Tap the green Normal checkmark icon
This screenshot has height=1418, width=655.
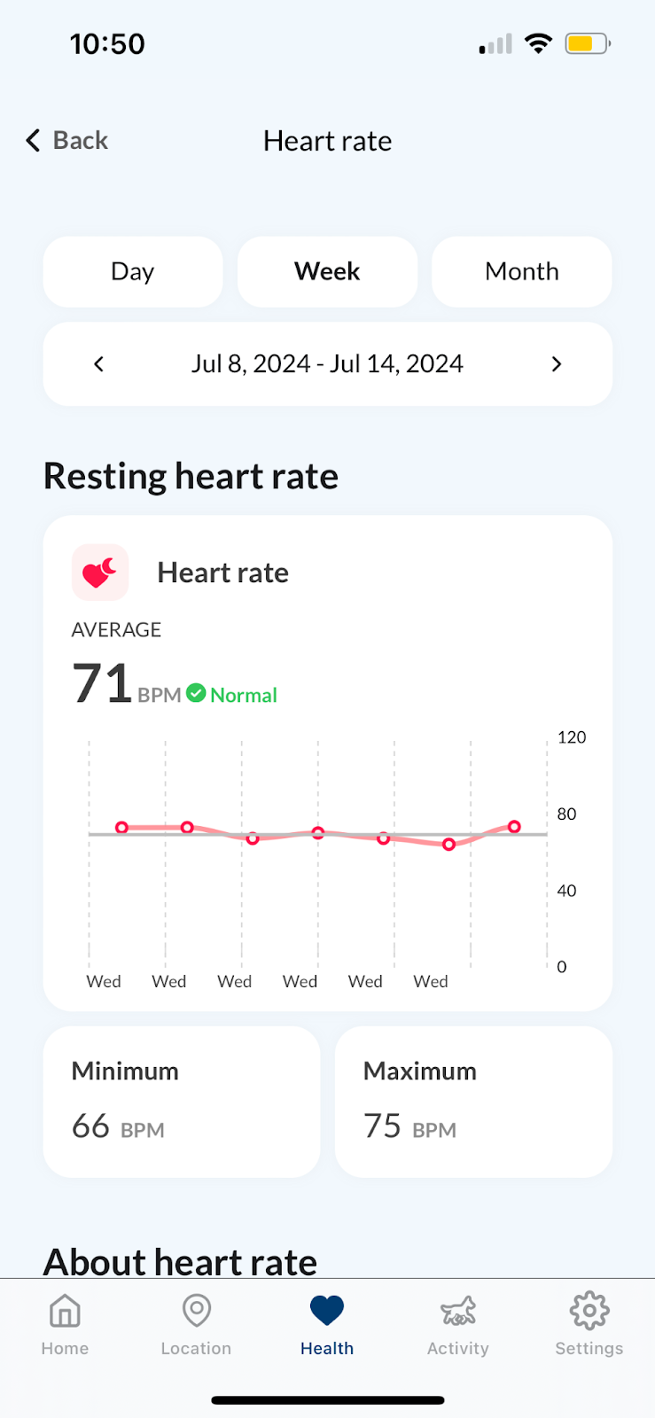coord(197,693)
